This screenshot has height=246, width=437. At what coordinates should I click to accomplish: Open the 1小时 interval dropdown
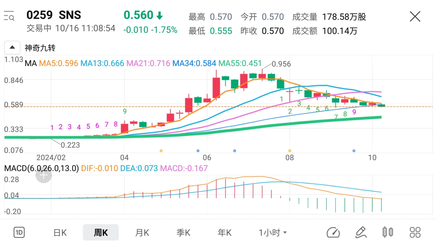pos(273,233)
